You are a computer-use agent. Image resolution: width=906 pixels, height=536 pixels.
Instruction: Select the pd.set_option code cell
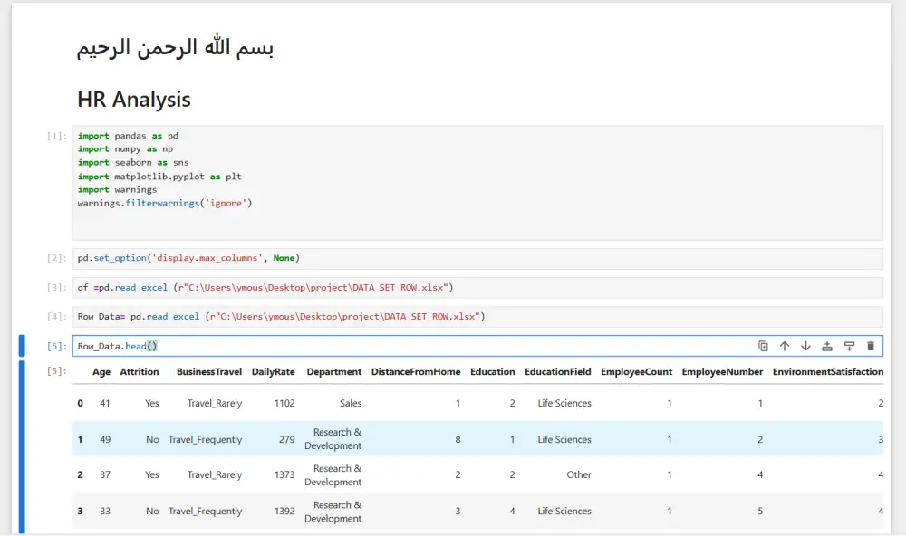tap(477, 258)
